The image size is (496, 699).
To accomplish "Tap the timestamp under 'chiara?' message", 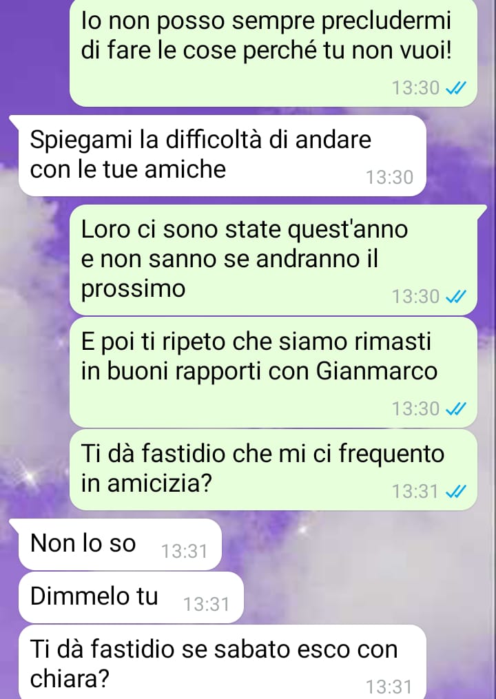I will (390, 687).
